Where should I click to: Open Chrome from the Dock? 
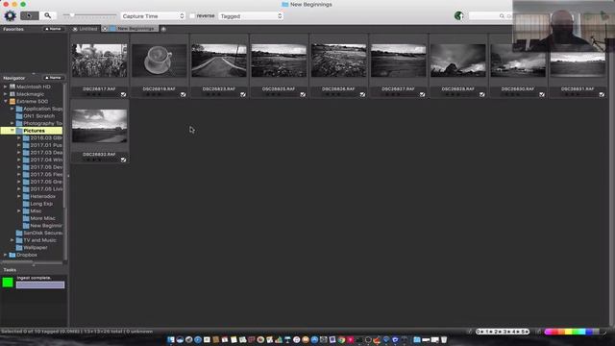pyautogui.click(x=342, y=339)
